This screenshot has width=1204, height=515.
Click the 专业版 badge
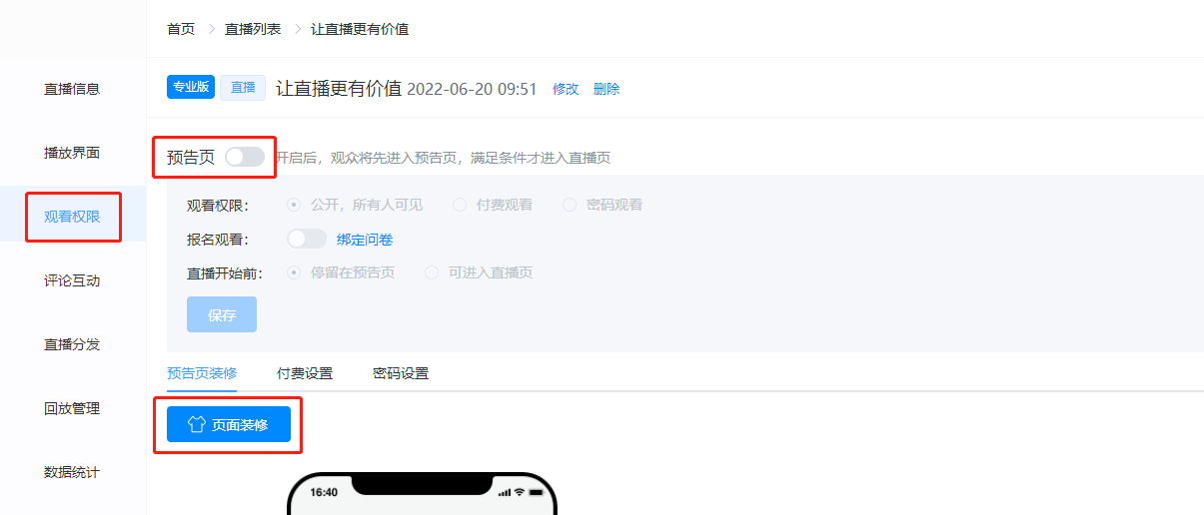(191, 87)
